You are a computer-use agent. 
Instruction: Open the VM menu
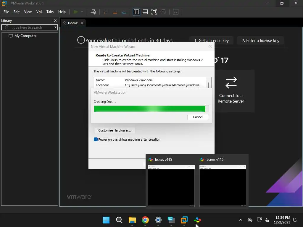39,12
